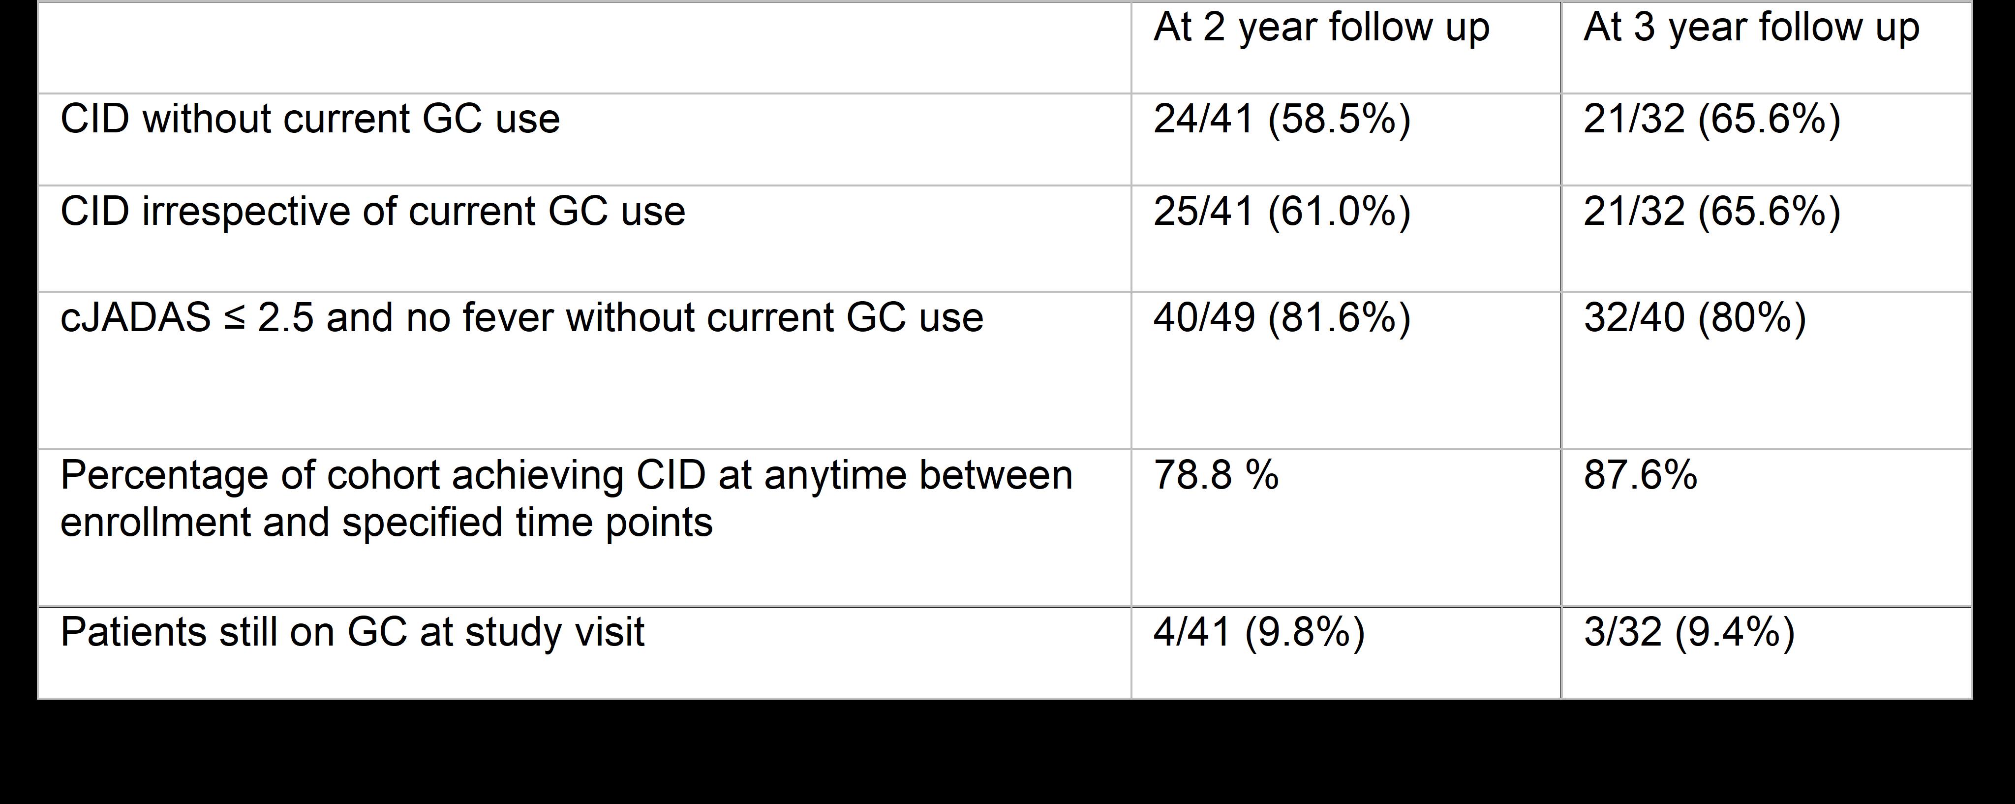Select the 3/32 (9.4%) cell
This screenshot has width=2015, height=804.
pyautogui.click(x=1689, y=632)
